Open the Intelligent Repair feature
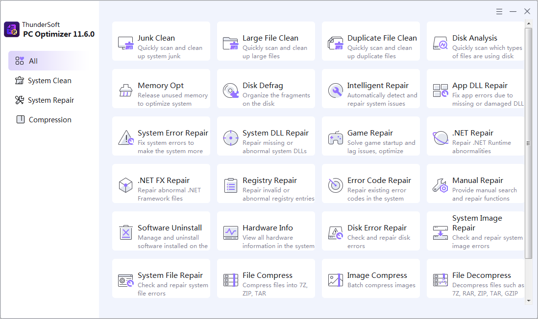The height and width of the screenshot is (319, 538). pyautogui.click(x=336, y=90)
